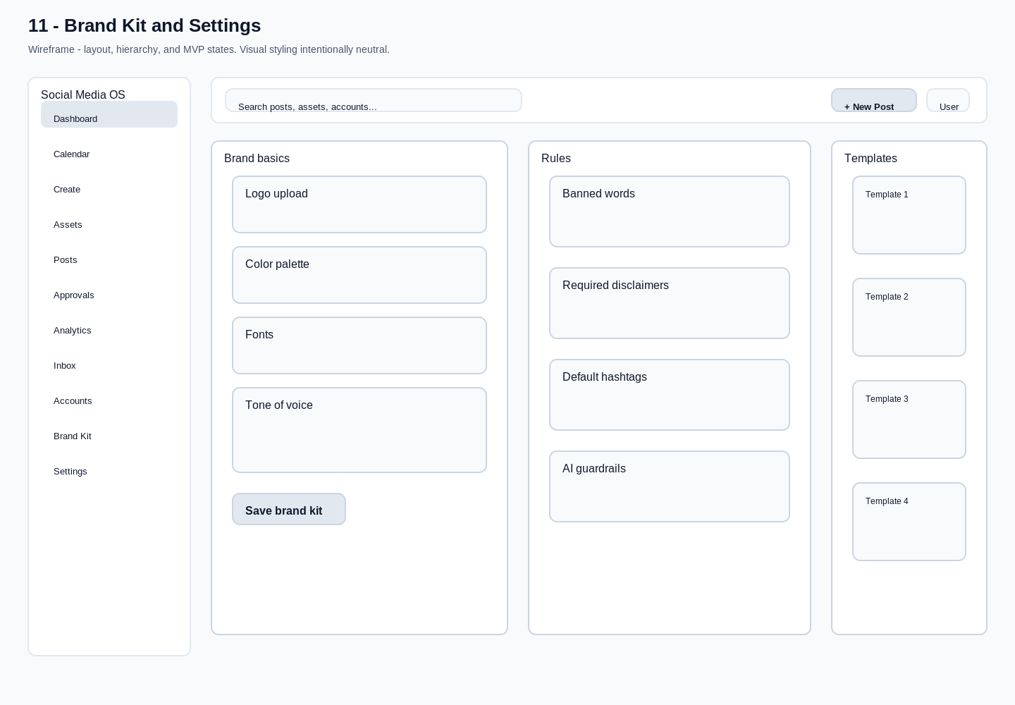Click the Default hashtags field

point(670,395)
